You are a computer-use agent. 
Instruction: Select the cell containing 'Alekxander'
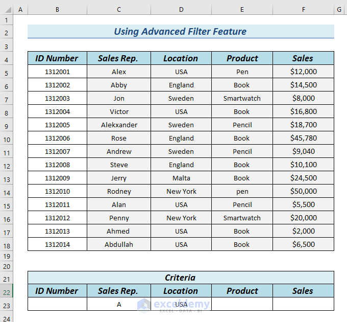(119, 125)
